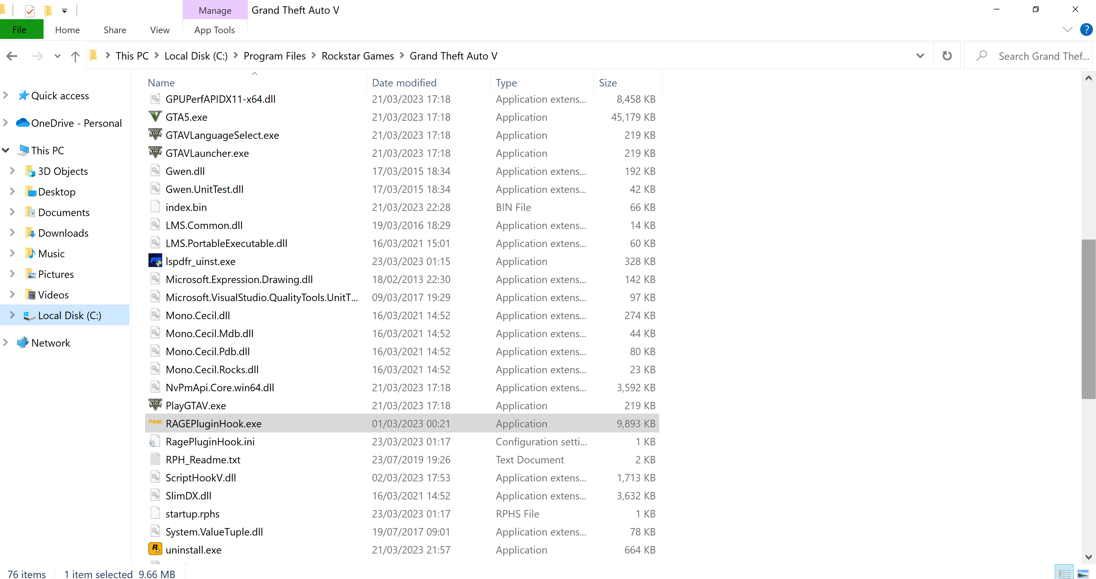Open the address bar history dropdown
This screenshot has height=579, width=1096.
tap(920, 56)
